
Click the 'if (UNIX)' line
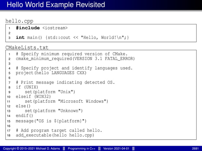click(27, 87)
